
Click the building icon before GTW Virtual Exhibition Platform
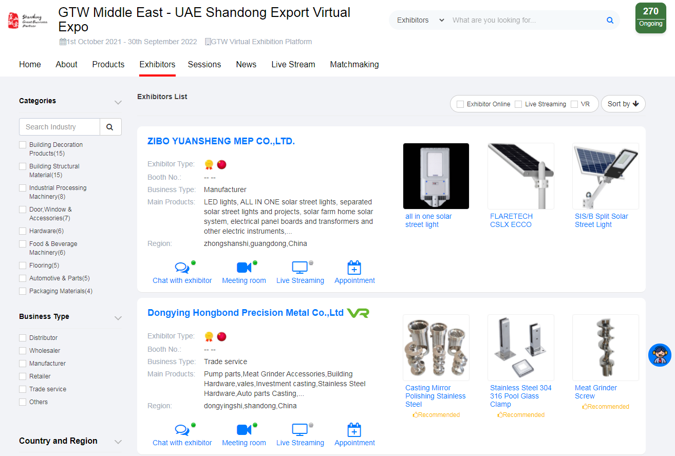(208, 42)
